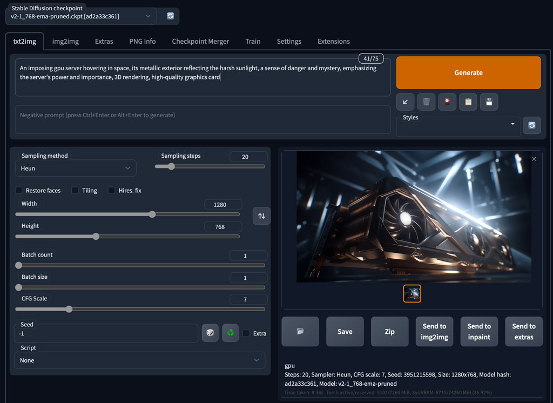This screenshot has width=553, height=403.
Task: Randomize the seed with the dice icon
Action: click(x=210, y=333)
